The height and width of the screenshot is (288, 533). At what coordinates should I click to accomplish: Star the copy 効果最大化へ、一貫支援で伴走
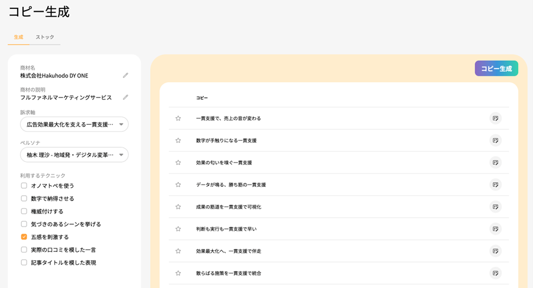pyautogui.click(x=178, y=251)
